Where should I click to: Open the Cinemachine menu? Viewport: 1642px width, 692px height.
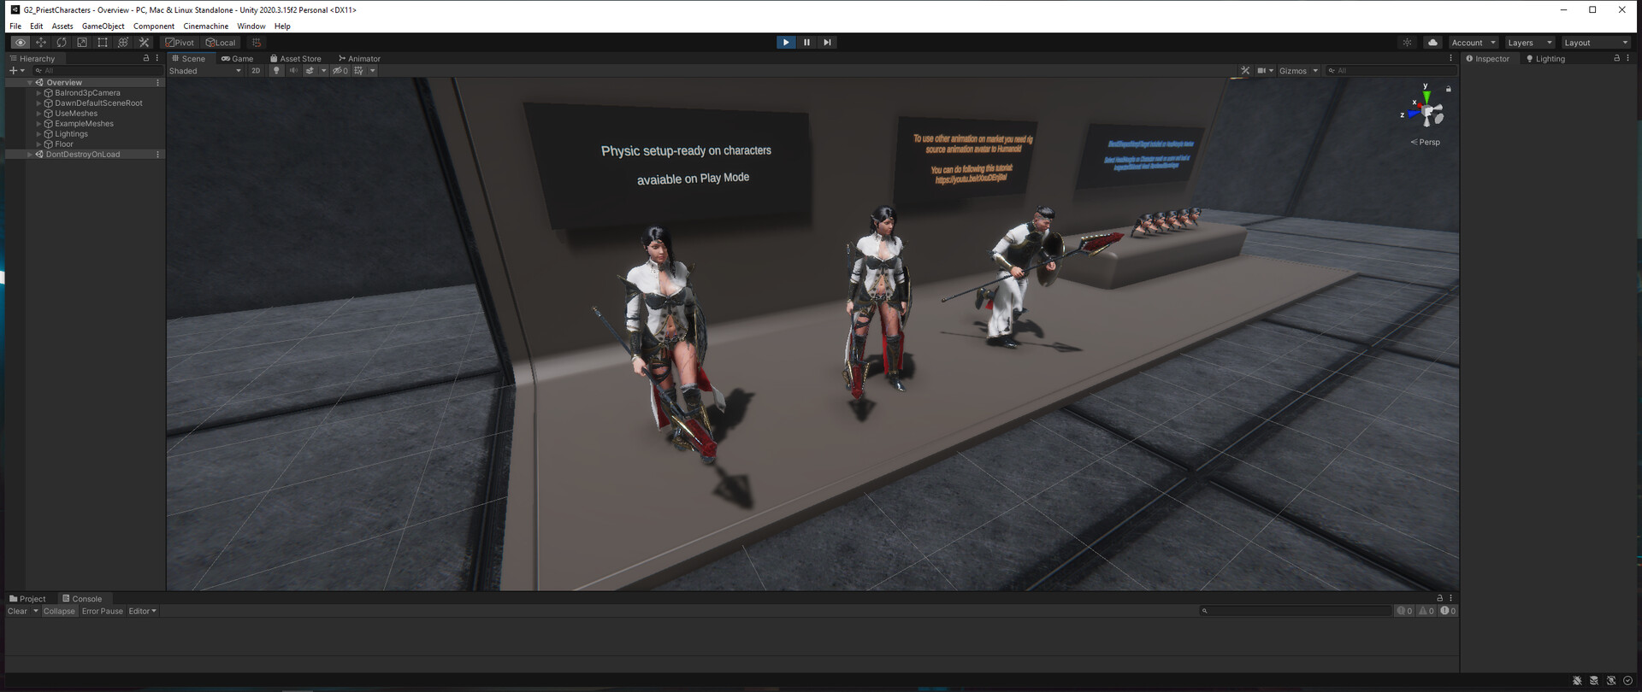click(x=205, y=26)
